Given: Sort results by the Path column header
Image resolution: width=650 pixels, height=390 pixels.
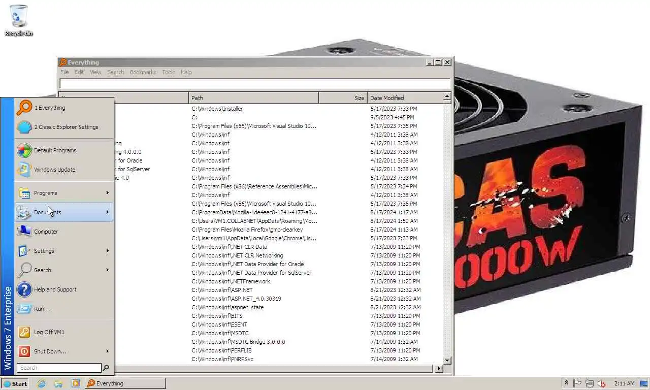Looking at the screenshot, I should (x=253, y=97).
